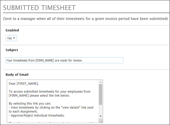Screen dimensions: 170x125
Task: Click the 'To access submitted timesheets' line
Action: 50,91
